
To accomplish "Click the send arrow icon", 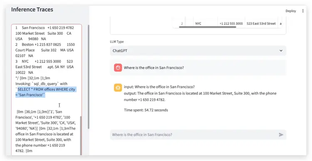I will coord(281,135).
